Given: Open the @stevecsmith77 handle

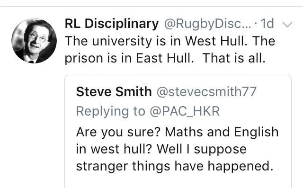Looking at the screenshot, I should [x=206, y=91].
